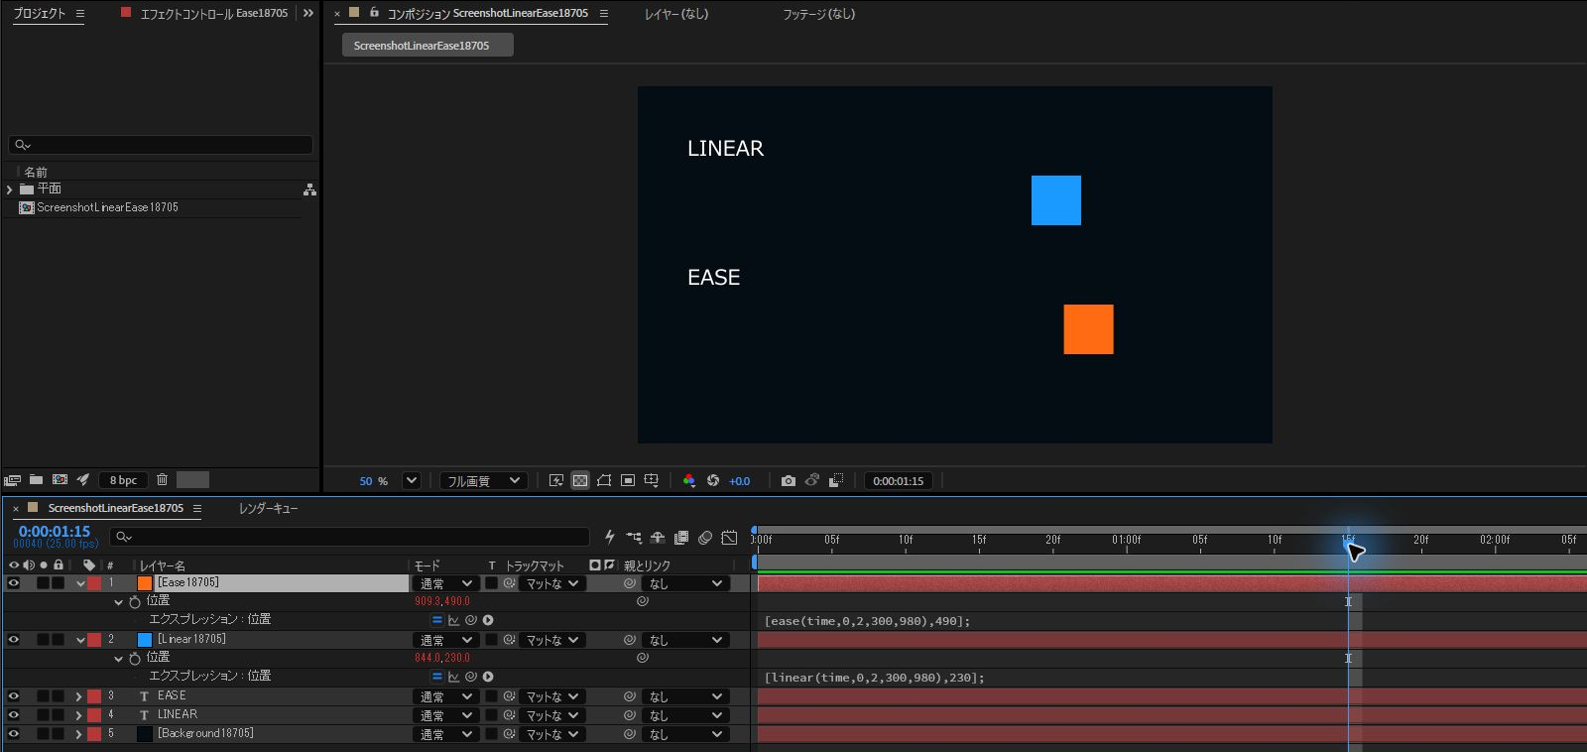Toggle the position stopwatch on Ease18705 layer
1587x752 pixels.
coord(135,601)
